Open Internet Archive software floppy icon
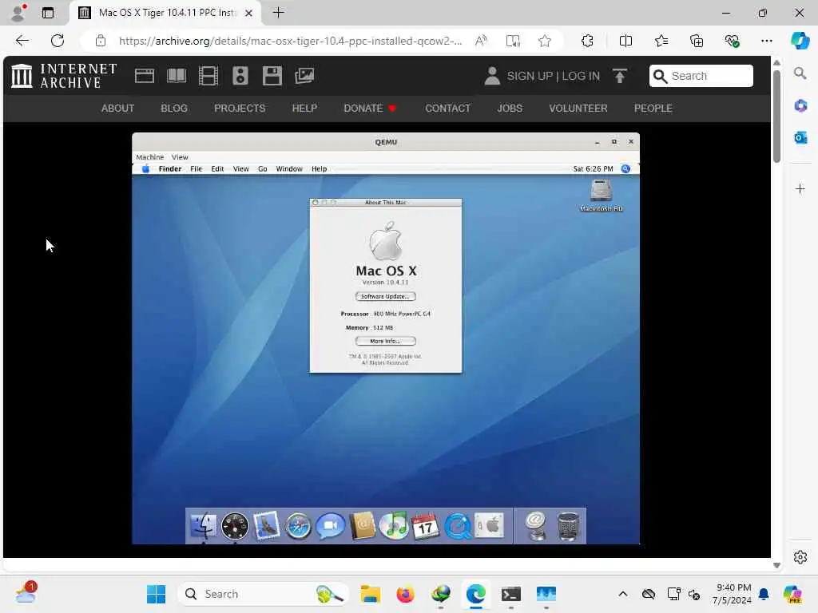The image size is (818, 613). pyautogui.click(x=272, y=76)
